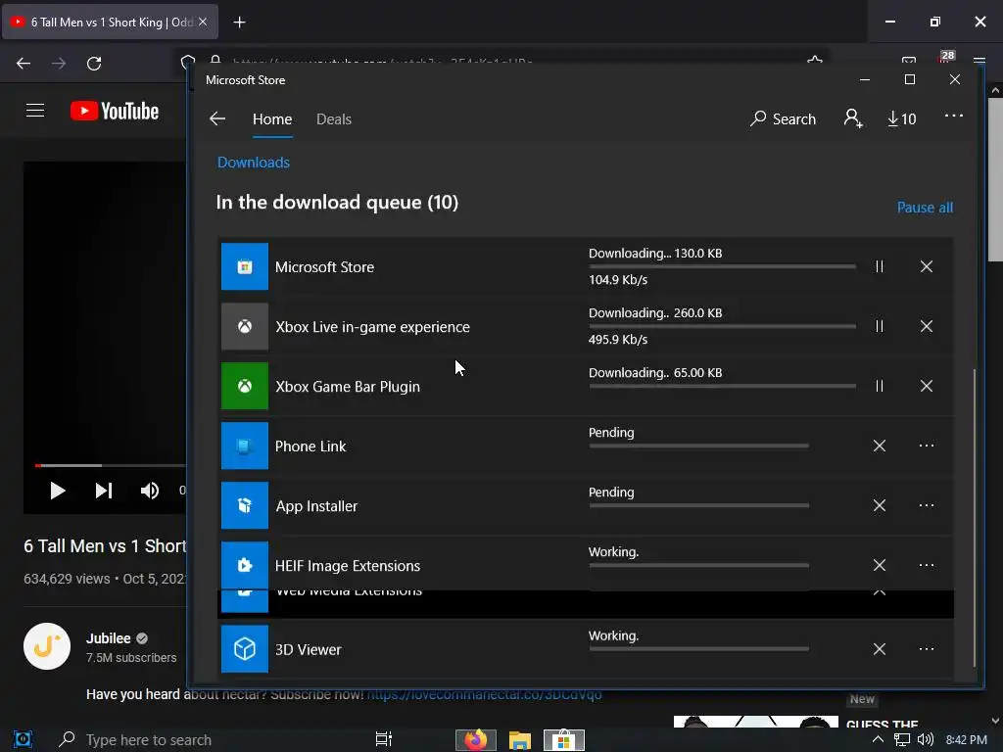Show hidden system tray icons

point(878,740)
